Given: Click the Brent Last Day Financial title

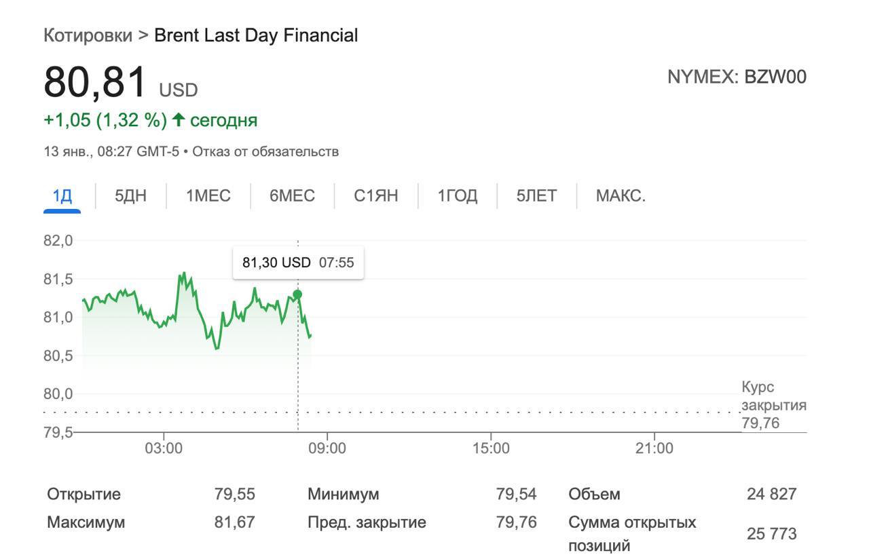Looking at the screenshot, I should pos(256,35).
